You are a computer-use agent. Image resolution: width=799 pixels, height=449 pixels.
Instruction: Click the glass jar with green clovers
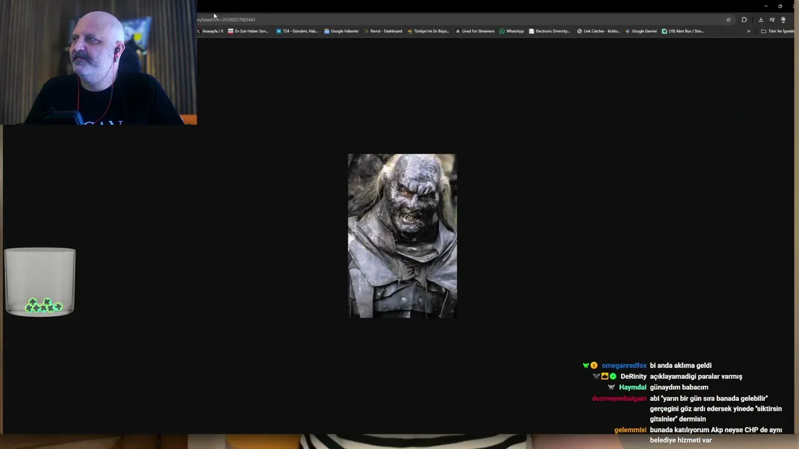pyautogui.click(x=40, y=282)
